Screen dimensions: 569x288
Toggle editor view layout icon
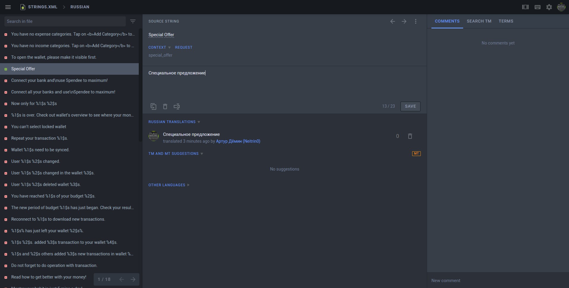point(525,7)
